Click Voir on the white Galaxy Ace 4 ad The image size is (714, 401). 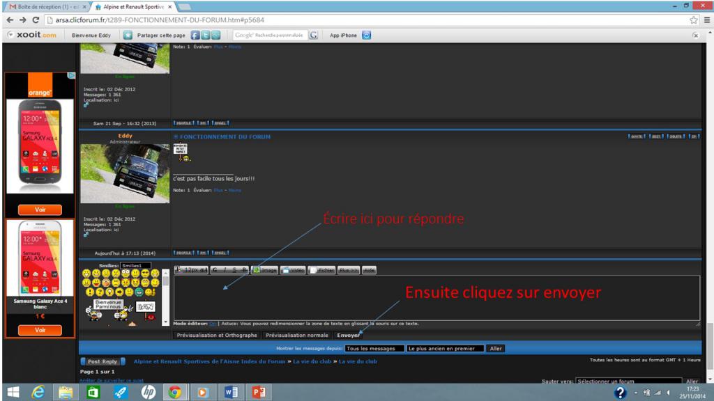pyautogui.click(x=40, y=330)
